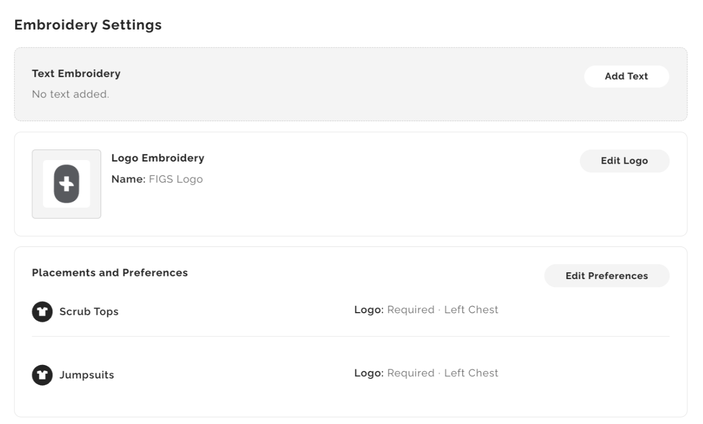Image resolution: width=703 pixels, height=424 pixels.
Task: Click the Left Chest placement in Jumpsuits row
Action: point(471,373)
